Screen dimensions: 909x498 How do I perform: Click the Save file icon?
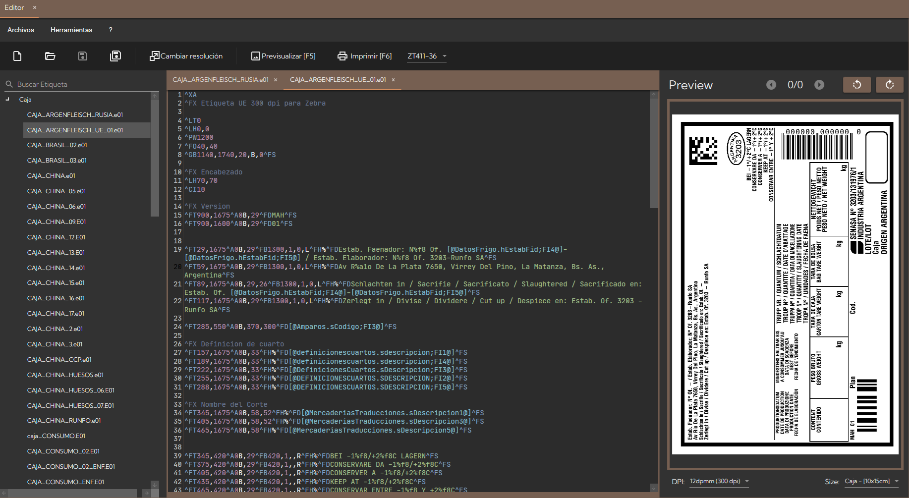(83, 56)
